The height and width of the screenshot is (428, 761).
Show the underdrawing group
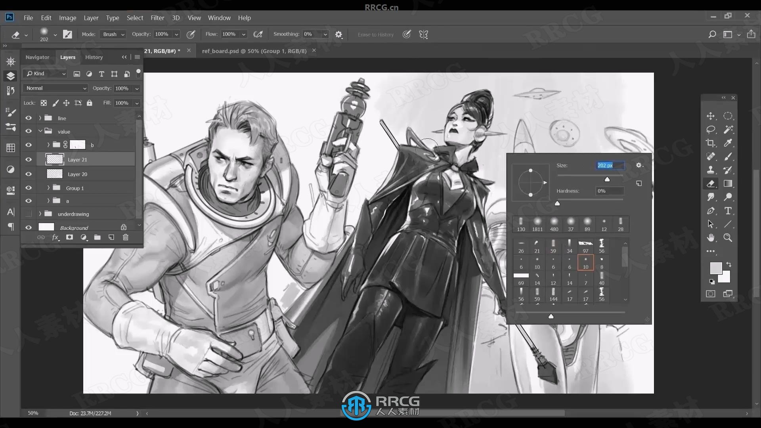click(x=29, y=214)
